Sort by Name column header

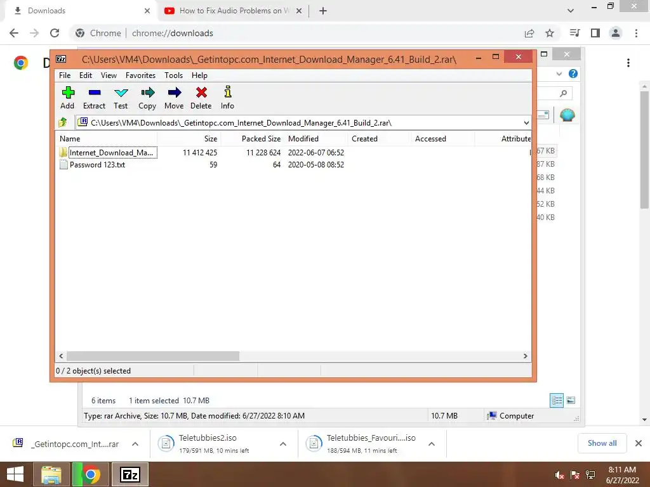pos(106,139)
